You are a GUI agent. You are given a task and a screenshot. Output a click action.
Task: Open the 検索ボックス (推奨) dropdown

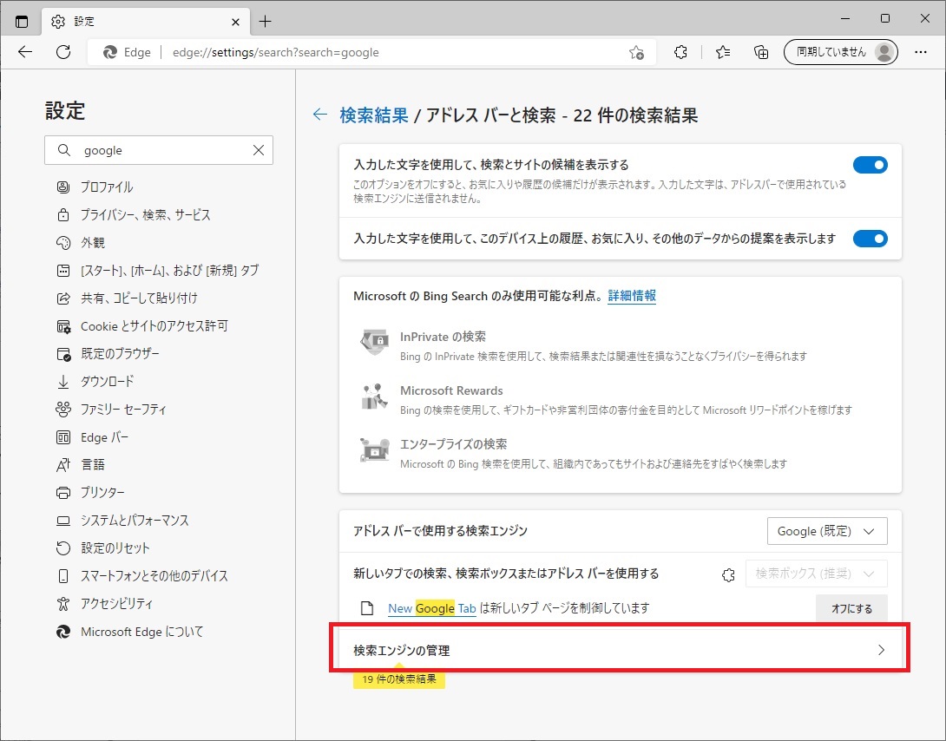pos(817,574)
